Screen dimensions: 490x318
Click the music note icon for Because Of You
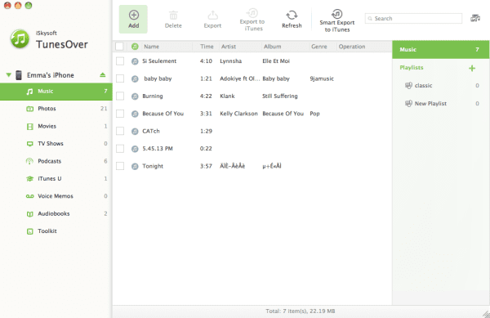135,114
